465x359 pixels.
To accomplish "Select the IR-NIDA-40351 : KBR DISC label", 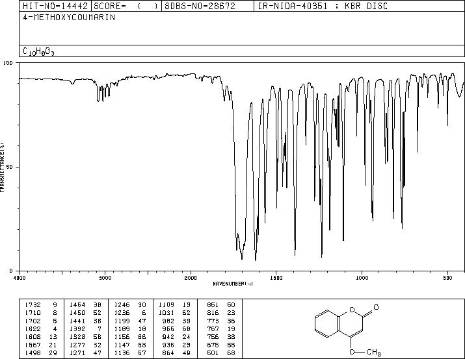I will (x=323, y=6).
